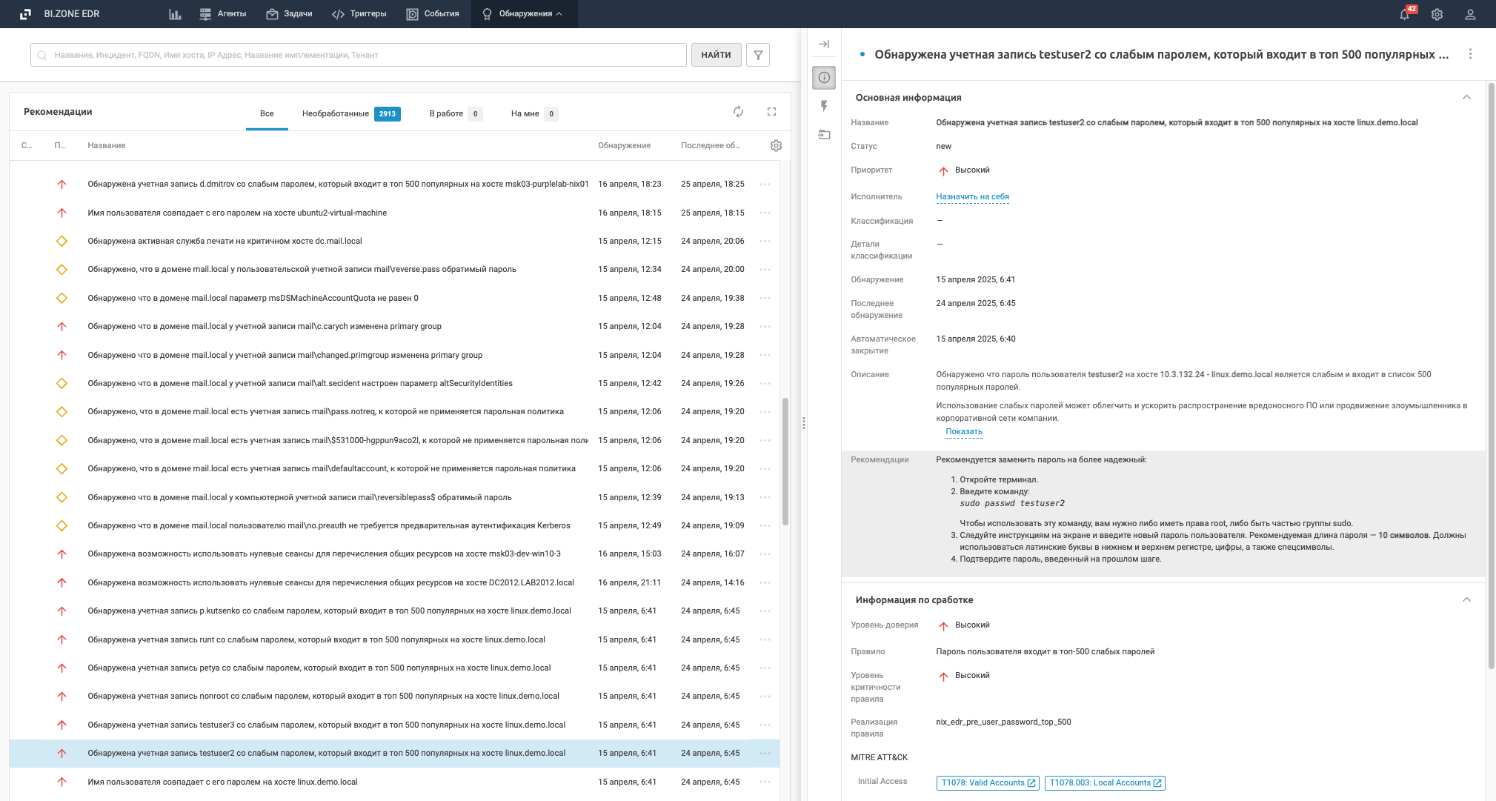Image resolution: width=1496 pixels, height=801 pixels.
Task: Open notifications bell with 42 badge
Action: pyautogui.click(x=1406, y=13)
